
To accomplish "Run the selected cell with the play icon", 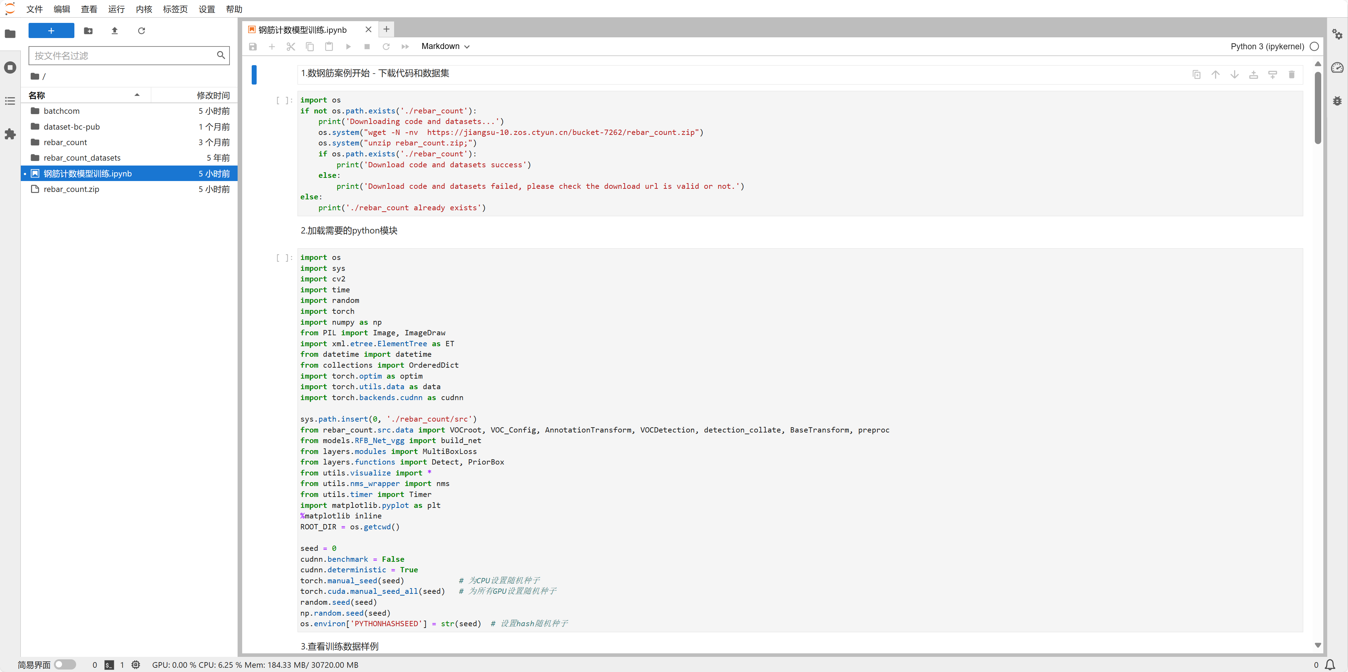I will (x=348, y=46).
